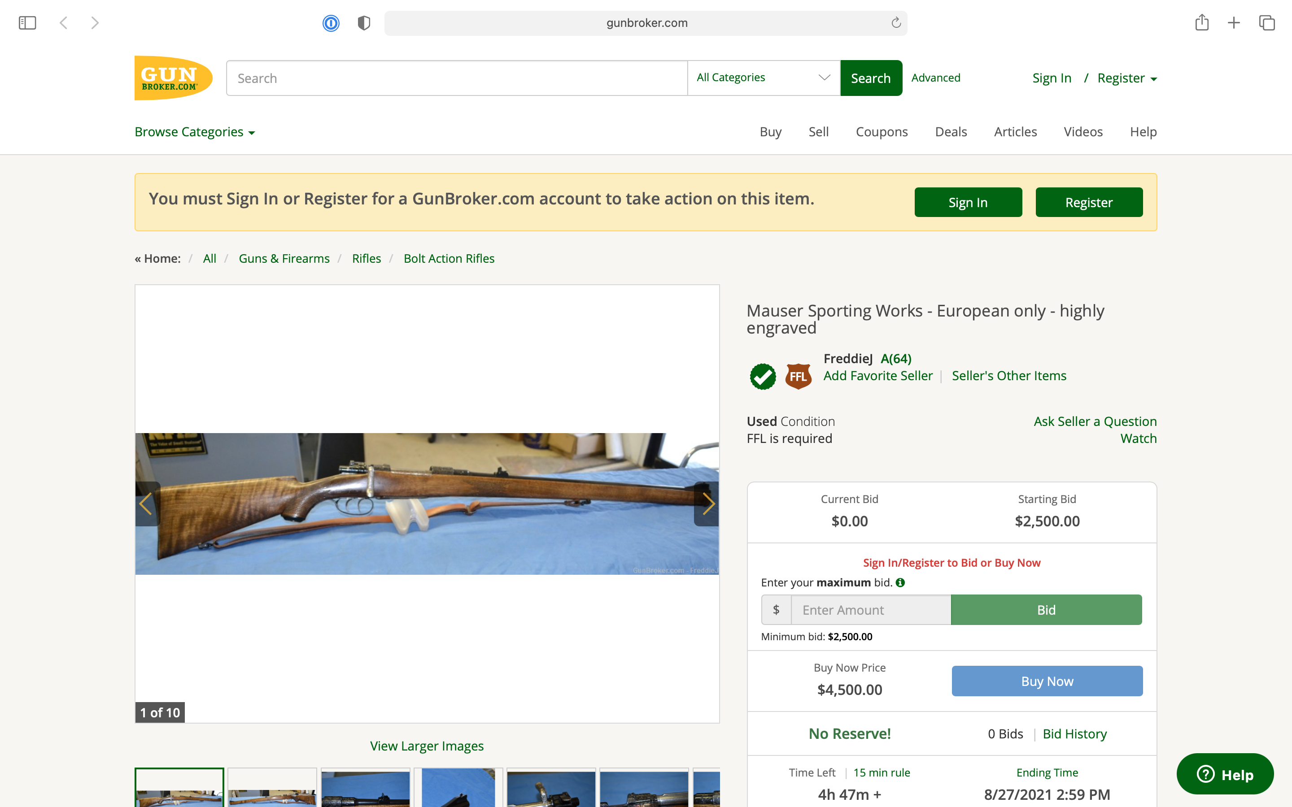This screenshot has width=1292, height=807.
Task: Expand Browse Categories menu
Action: tap(195, 132)
